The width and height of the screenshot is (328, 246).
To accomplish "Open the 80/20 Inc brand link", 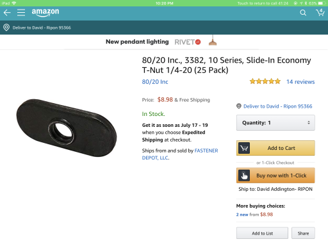I will [x=155, y=82].
